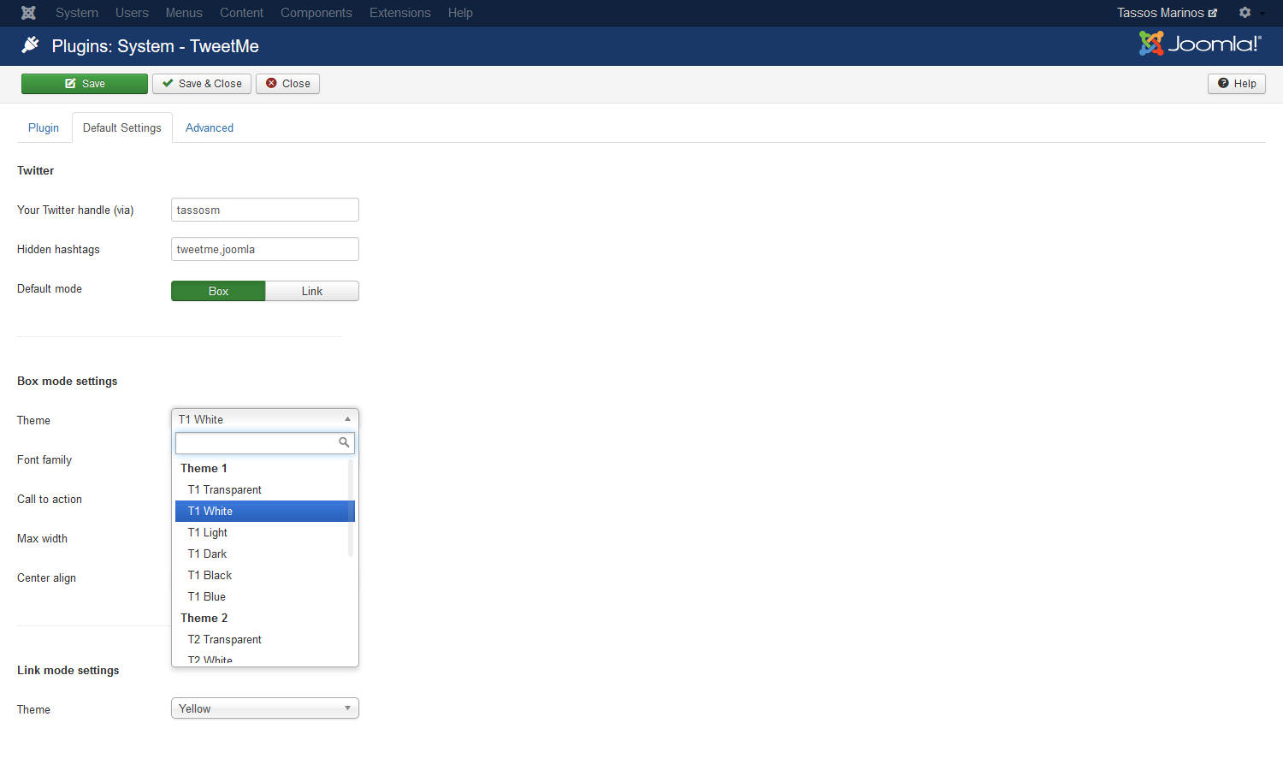The width and height of the screenshot is (1283, 770).
Task: Open the Extensions menu
Action: (x=400, y=13)
